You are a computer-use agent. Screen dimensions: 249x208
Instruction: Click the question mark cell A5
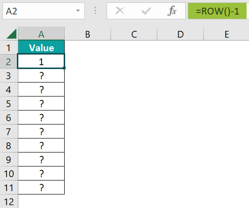point(41,103)
